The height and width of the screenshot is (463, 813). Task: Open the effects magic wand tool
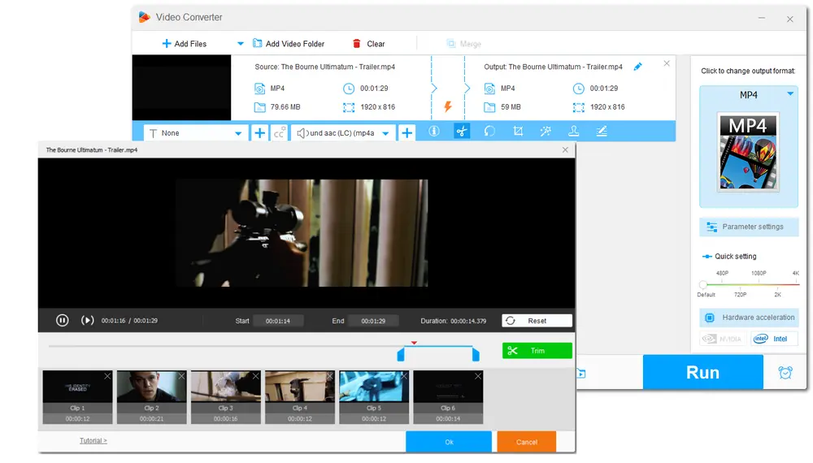pyautogui.click(x=546, y=132)
